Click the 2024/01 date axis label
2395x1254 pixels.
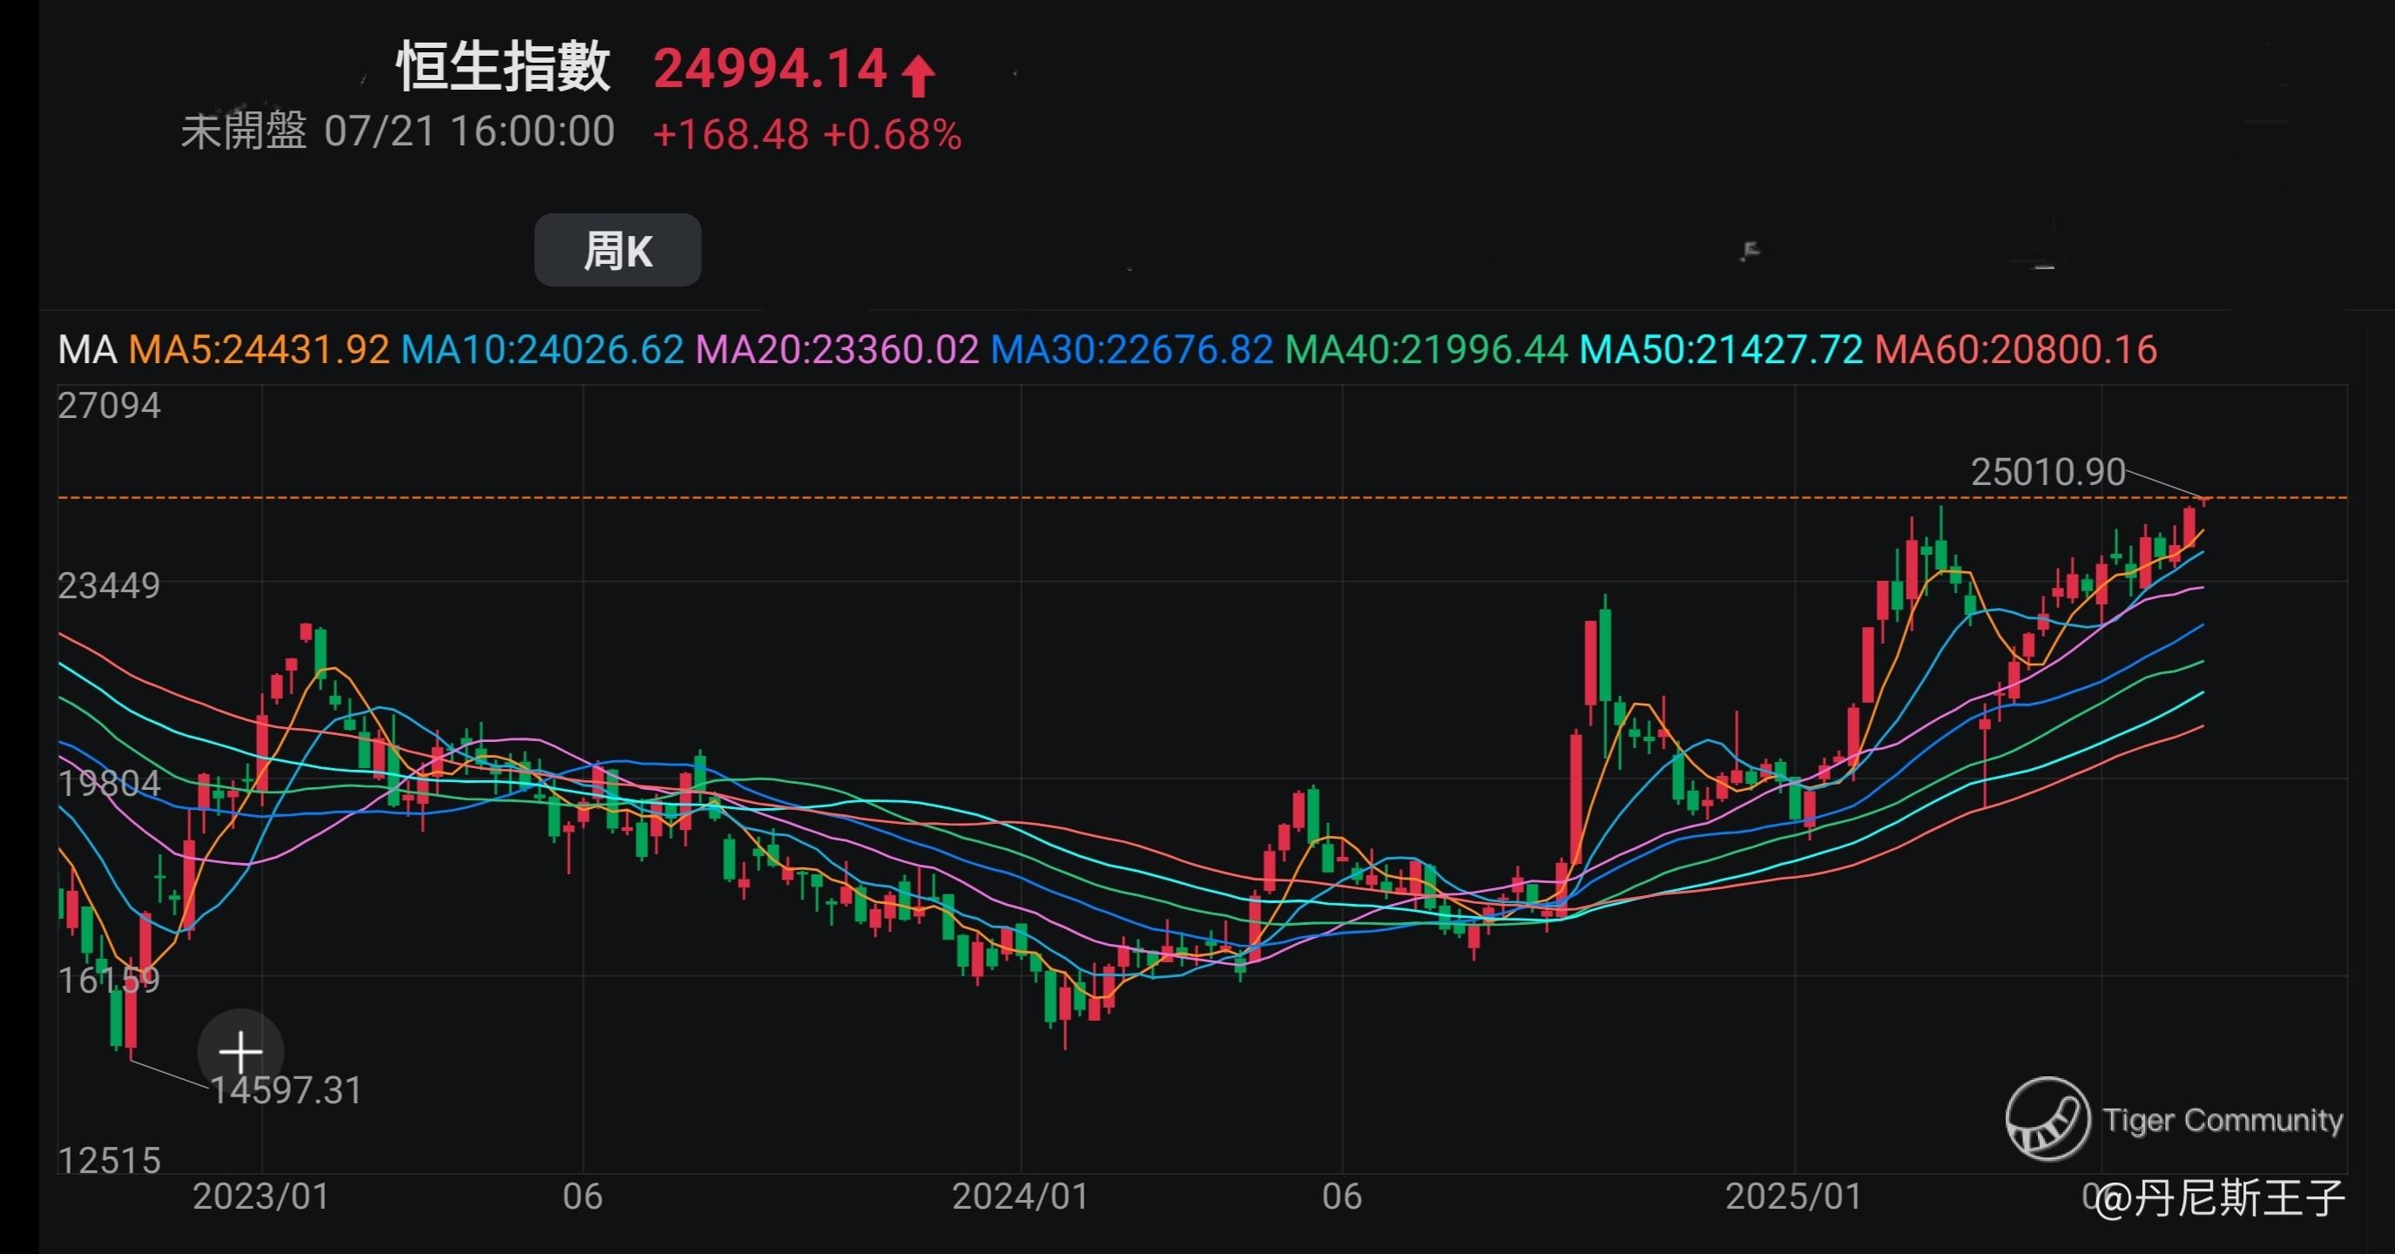point(1021,1197)
